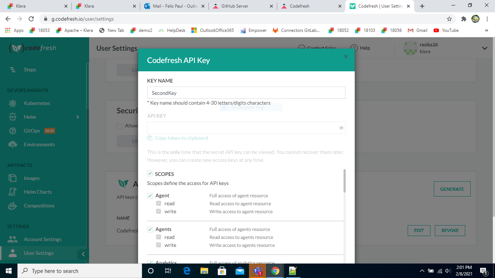
Task: Open the Environments sidebar icon
Action: coord(13,144)
